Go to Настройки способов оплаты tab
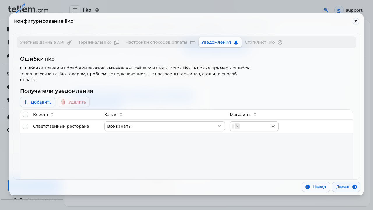The image size is (373, 210). (x=160, y=42)
